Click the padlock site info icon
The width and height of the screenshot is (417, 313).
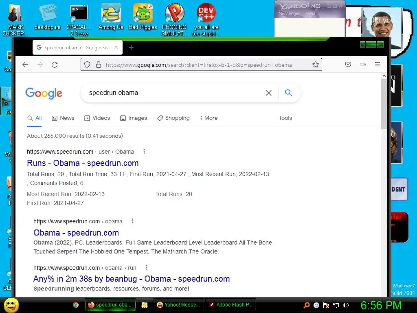[99, 65]
